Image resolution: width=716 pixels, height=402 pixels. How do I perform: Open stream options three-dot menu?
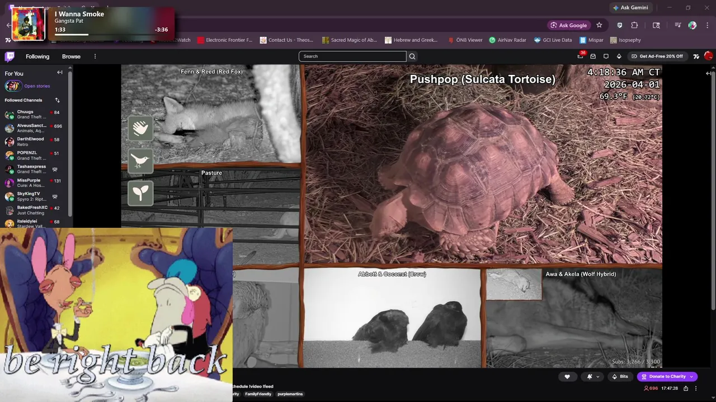point(696,388)
